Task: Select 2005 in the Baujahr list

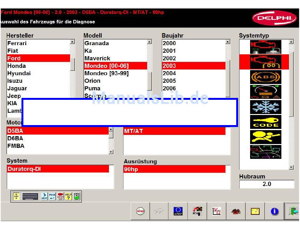Action: tap(194, 81)
